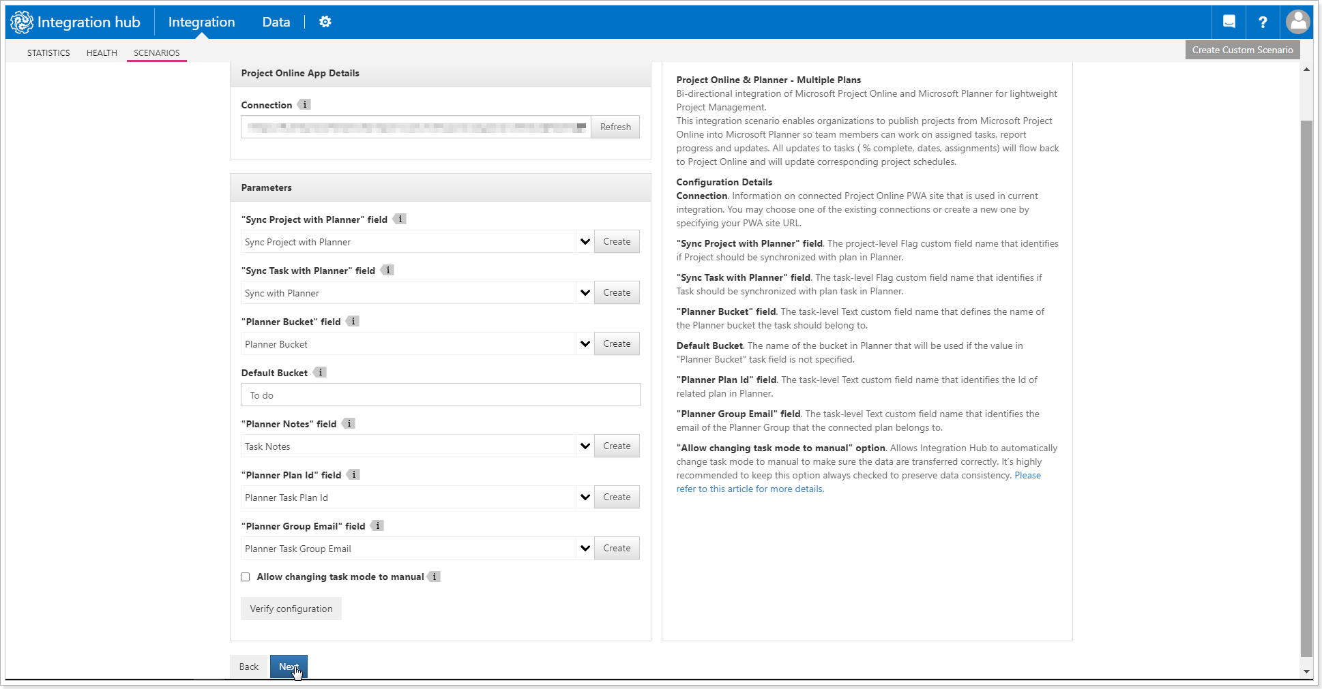Open the settings gear icon
This screenshot has width=1322, height=689.
pyautogui.click(x=325, y=22)
